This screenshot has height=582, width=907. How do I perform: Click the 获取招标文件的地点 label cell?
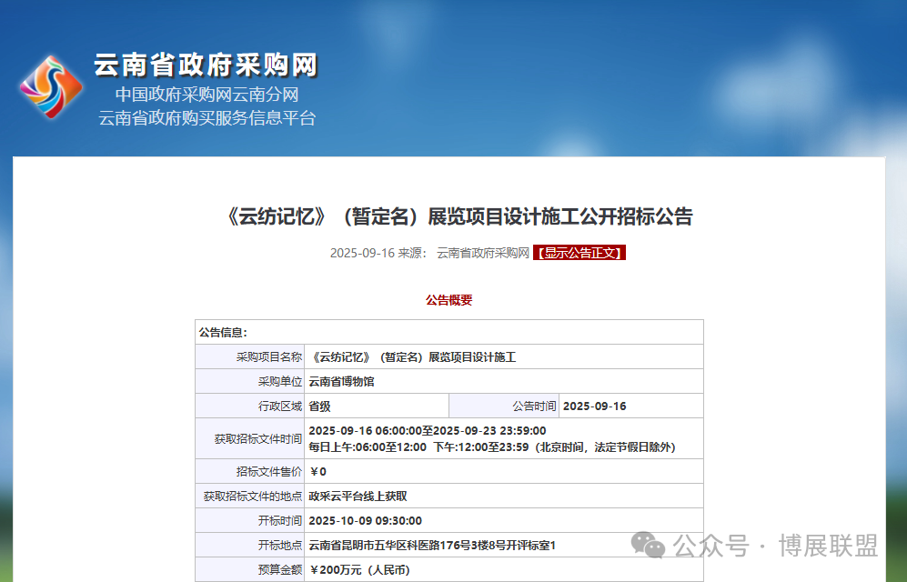coord(250,496)
